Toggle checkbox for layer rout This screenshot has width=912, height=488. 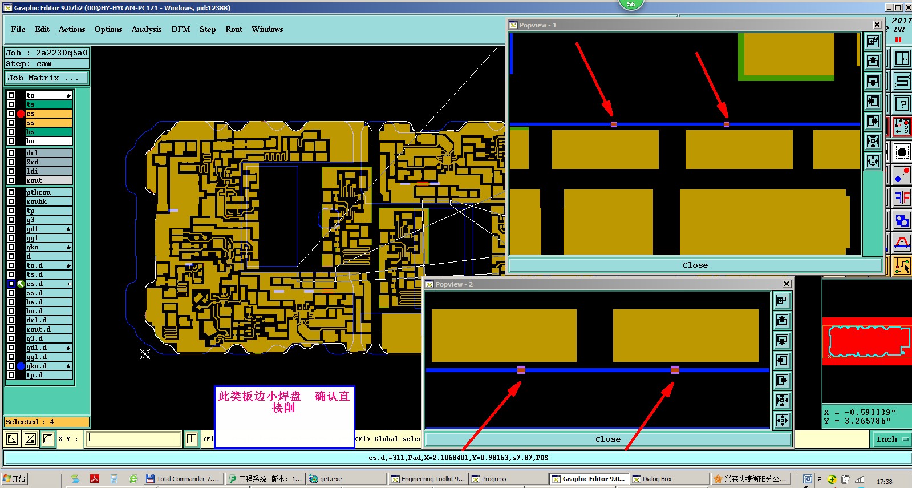11,180
